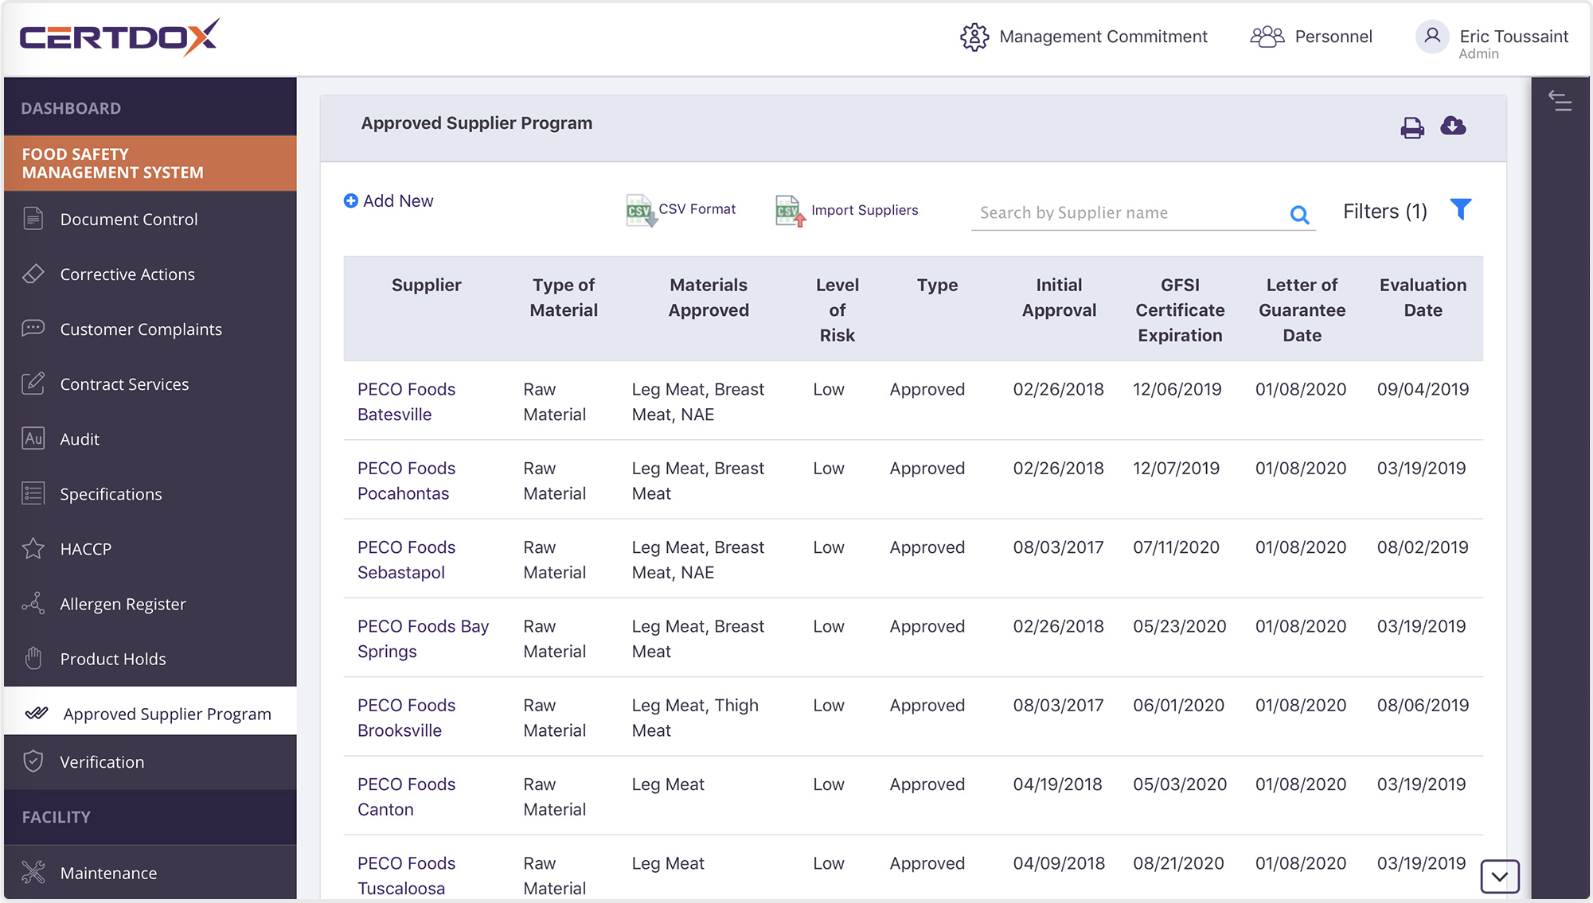1593x903 pixels.
Task: Click the search magnifier icon
Action: pos(1299,214)
